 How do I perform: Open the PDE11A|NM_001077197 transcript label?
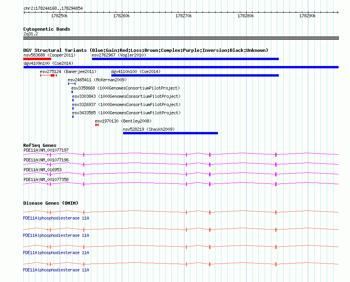coord(46,150)
